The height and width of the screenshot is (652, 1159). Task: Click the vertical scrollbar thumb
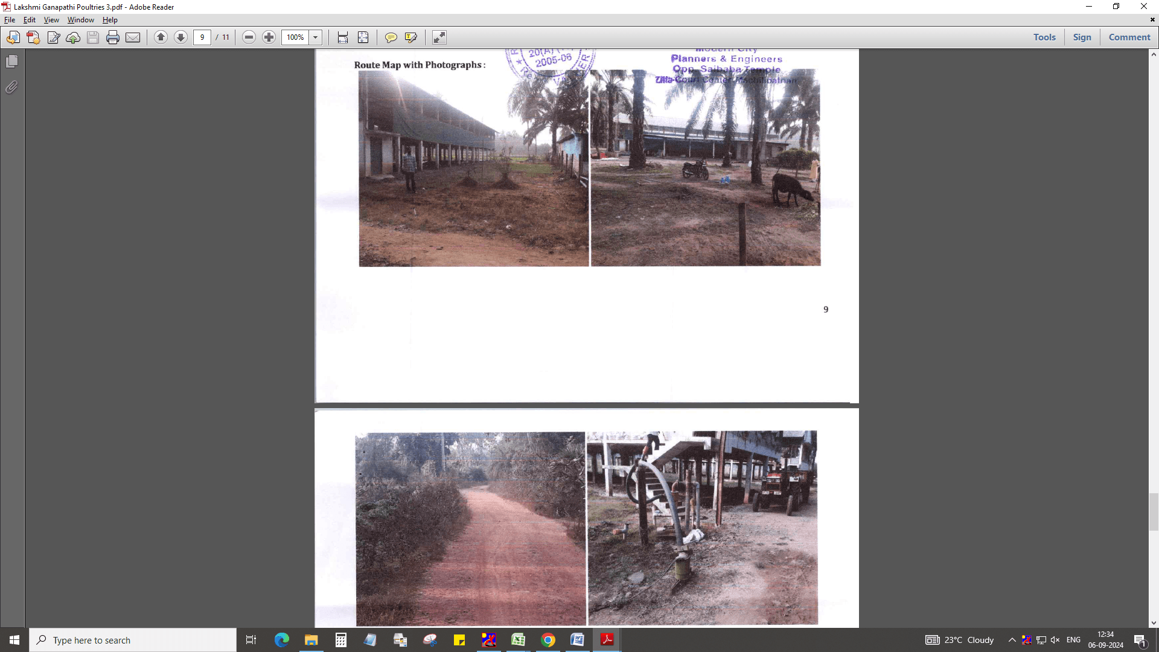coord(1154,511)
